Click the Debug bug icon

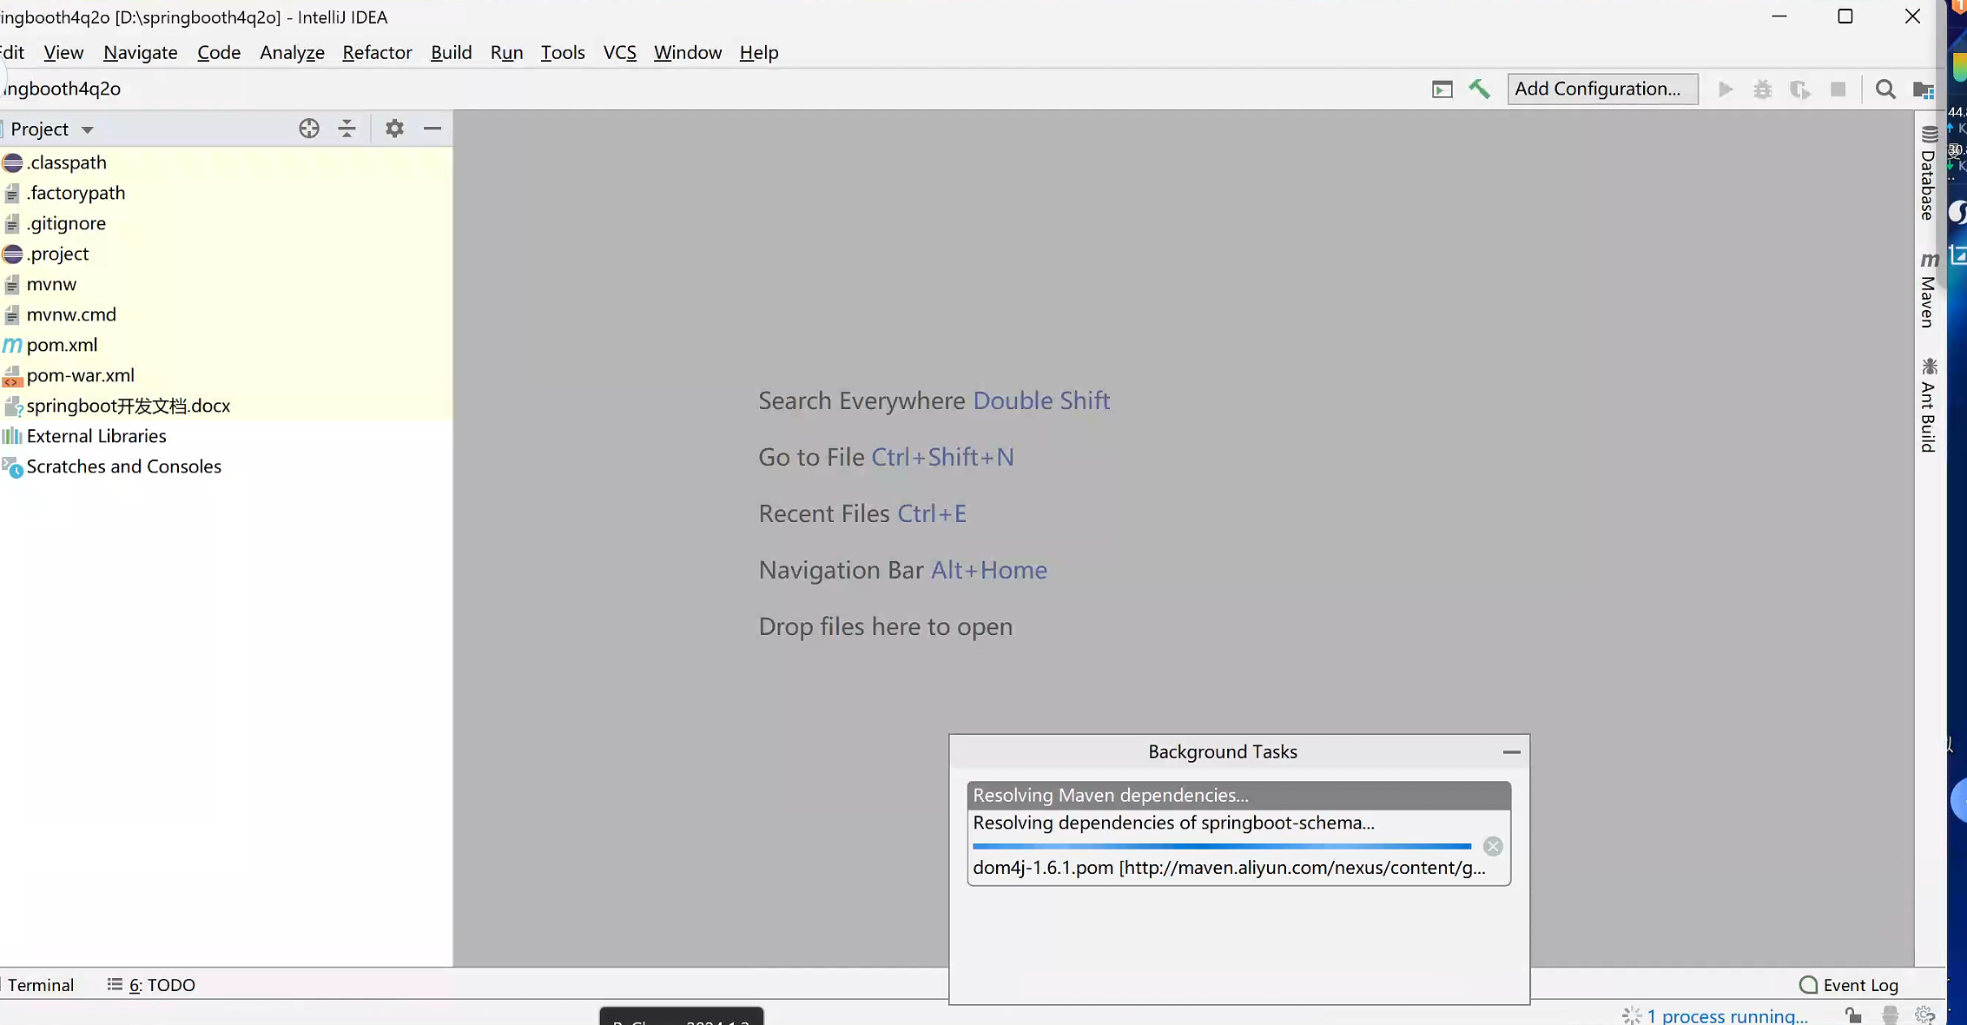pyautogui.click(x=1762, y=89)
